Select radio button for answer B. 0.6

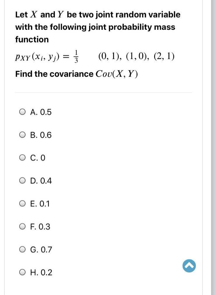tap(22, 135)
